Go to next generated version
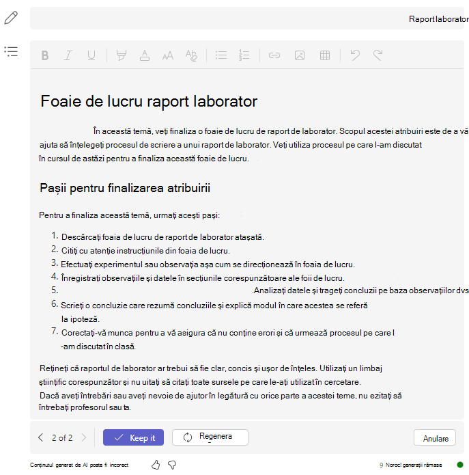 (84, 437)
